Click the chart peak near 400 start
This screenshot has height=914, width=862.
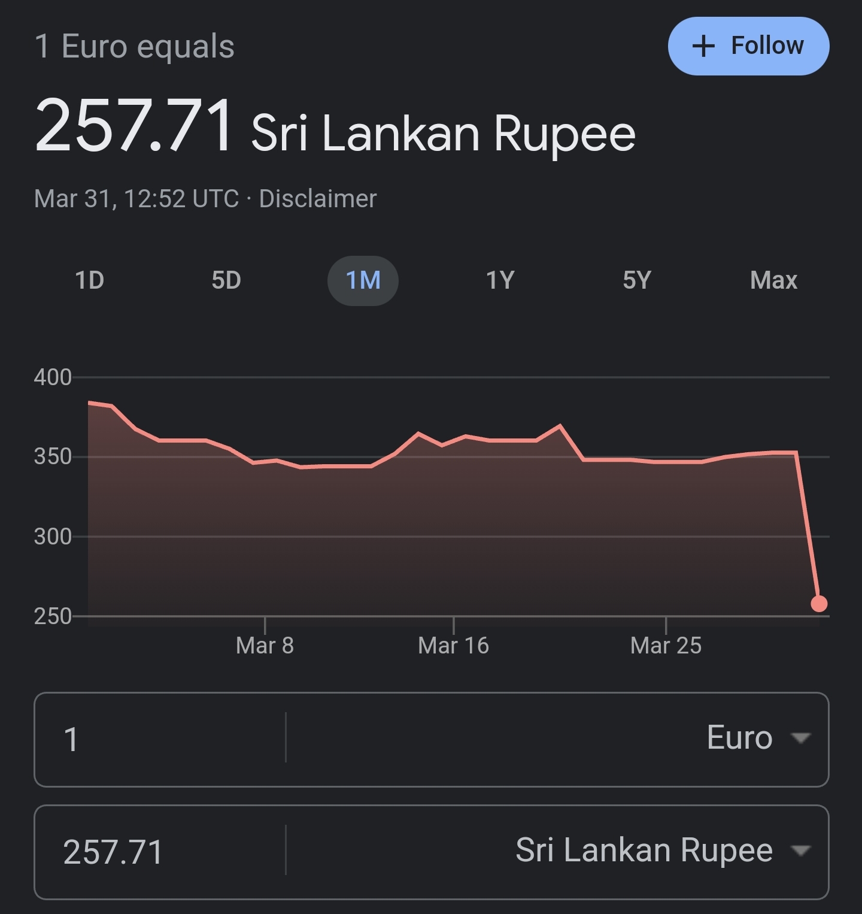(90, 402)
